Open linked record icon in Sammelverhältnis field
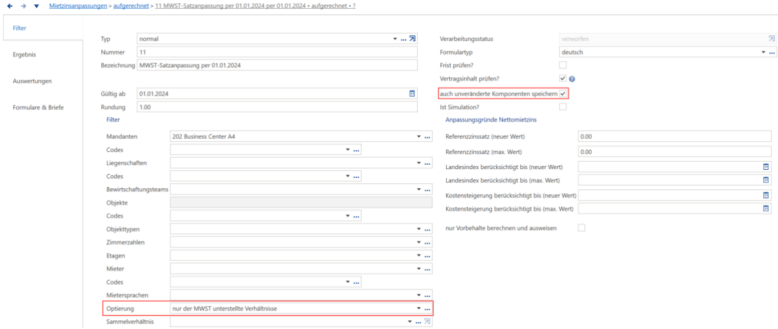The width and height of the screenshot is (778, 329). [427, 322]
